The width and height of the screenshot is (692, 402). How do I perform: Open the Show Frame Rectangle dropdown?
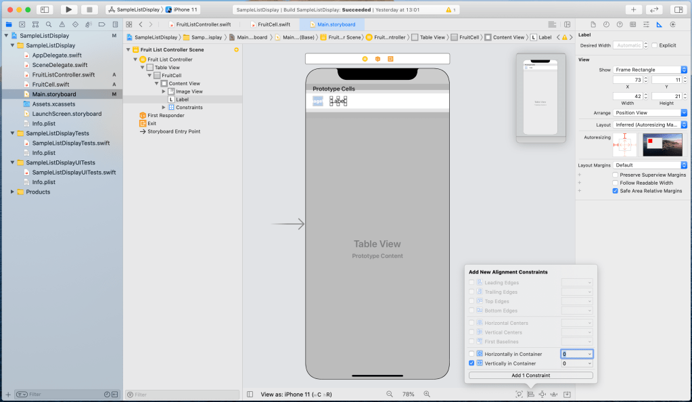click(650, 70)
